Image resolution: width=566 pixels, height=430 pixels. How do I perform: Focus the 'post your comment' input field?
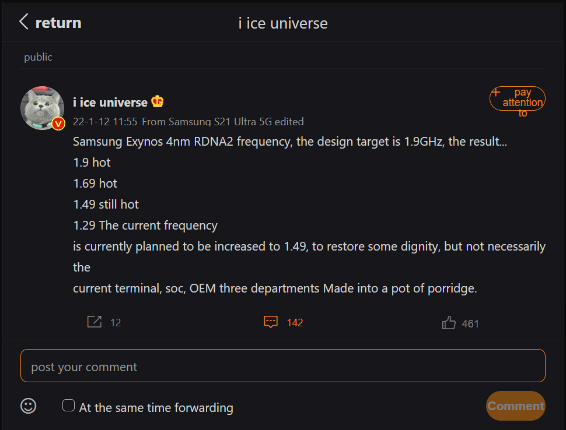[x=283, y=366]
